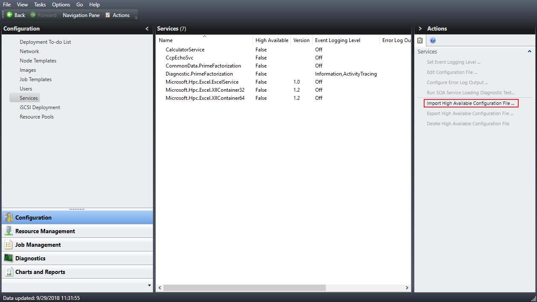The height and width of the screenshot is (302, 537).
Task: Open help via the blue question mark icon
Action: coord(433,40)
